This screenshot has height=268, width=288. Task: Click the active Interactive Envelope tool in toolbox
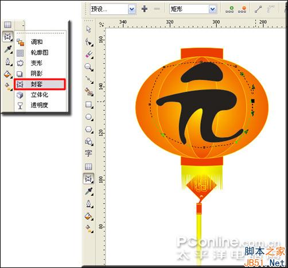(88, 179)
